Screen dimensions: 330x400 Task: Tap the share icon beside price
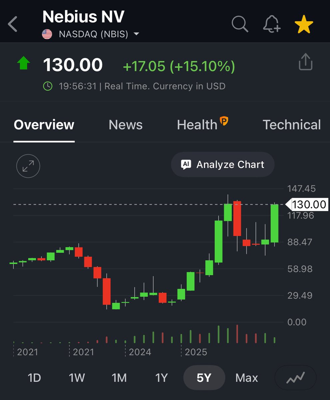pyautogui.click(x=306, y=62)
